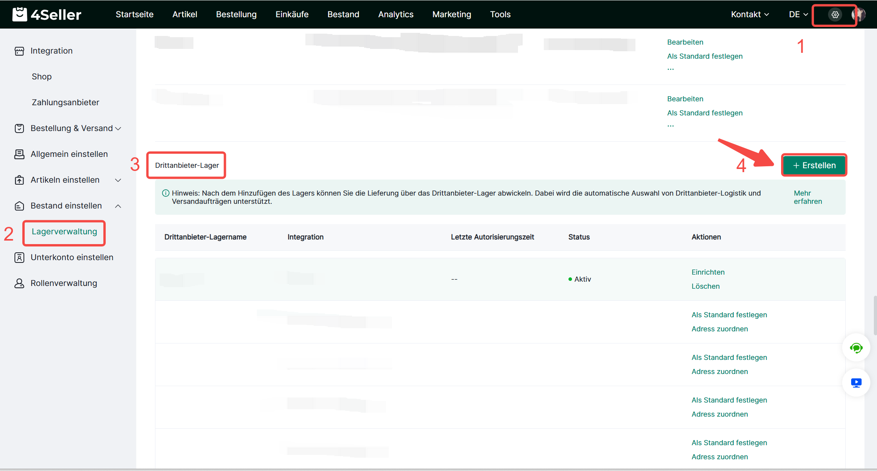Expand the Bestellung & Versand section
The height and width of the screenshot is (471, 877).
118,128
